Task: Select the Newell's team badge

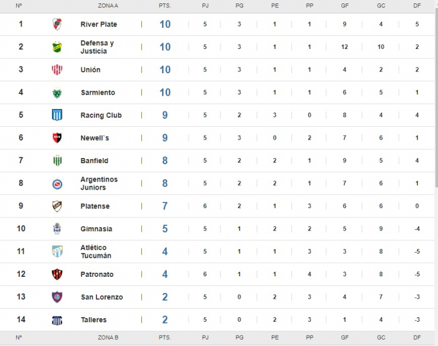Action: click(57, 138)
